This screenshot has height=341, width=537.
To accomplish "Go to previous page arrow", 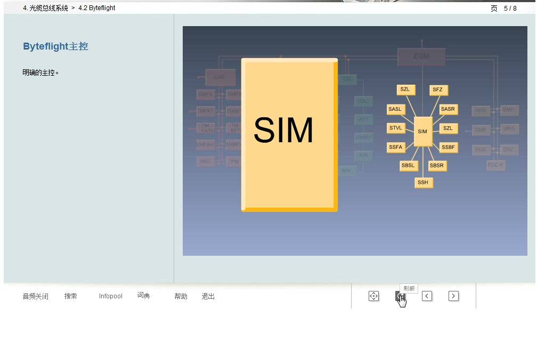I will coord(427,296).
